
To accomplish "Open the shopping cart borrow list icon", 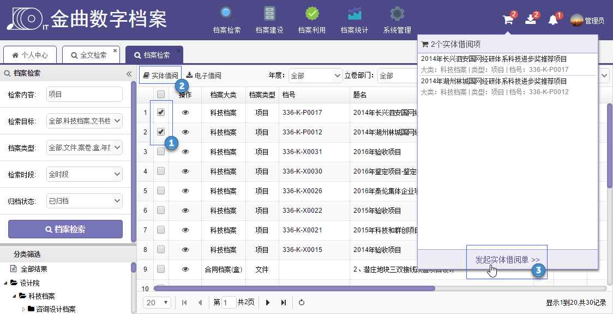I will (508, 20).
